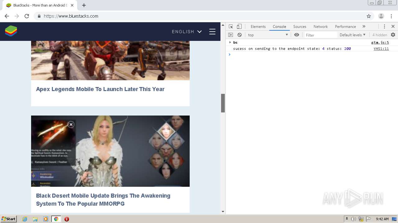Screen dimensions: 398x223
Task: Toggle the console sidebar
Action: [230, 35]
